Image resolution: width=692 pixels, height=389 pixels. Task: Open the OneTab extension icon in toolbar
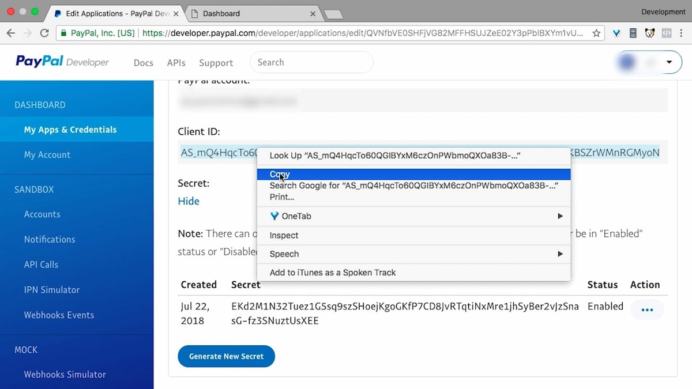click(x=616, y=33)
